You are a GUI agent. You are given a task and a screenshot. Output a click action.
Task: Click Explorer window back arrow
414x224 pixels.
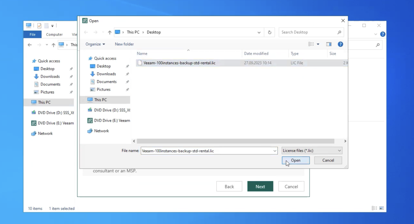30,45
